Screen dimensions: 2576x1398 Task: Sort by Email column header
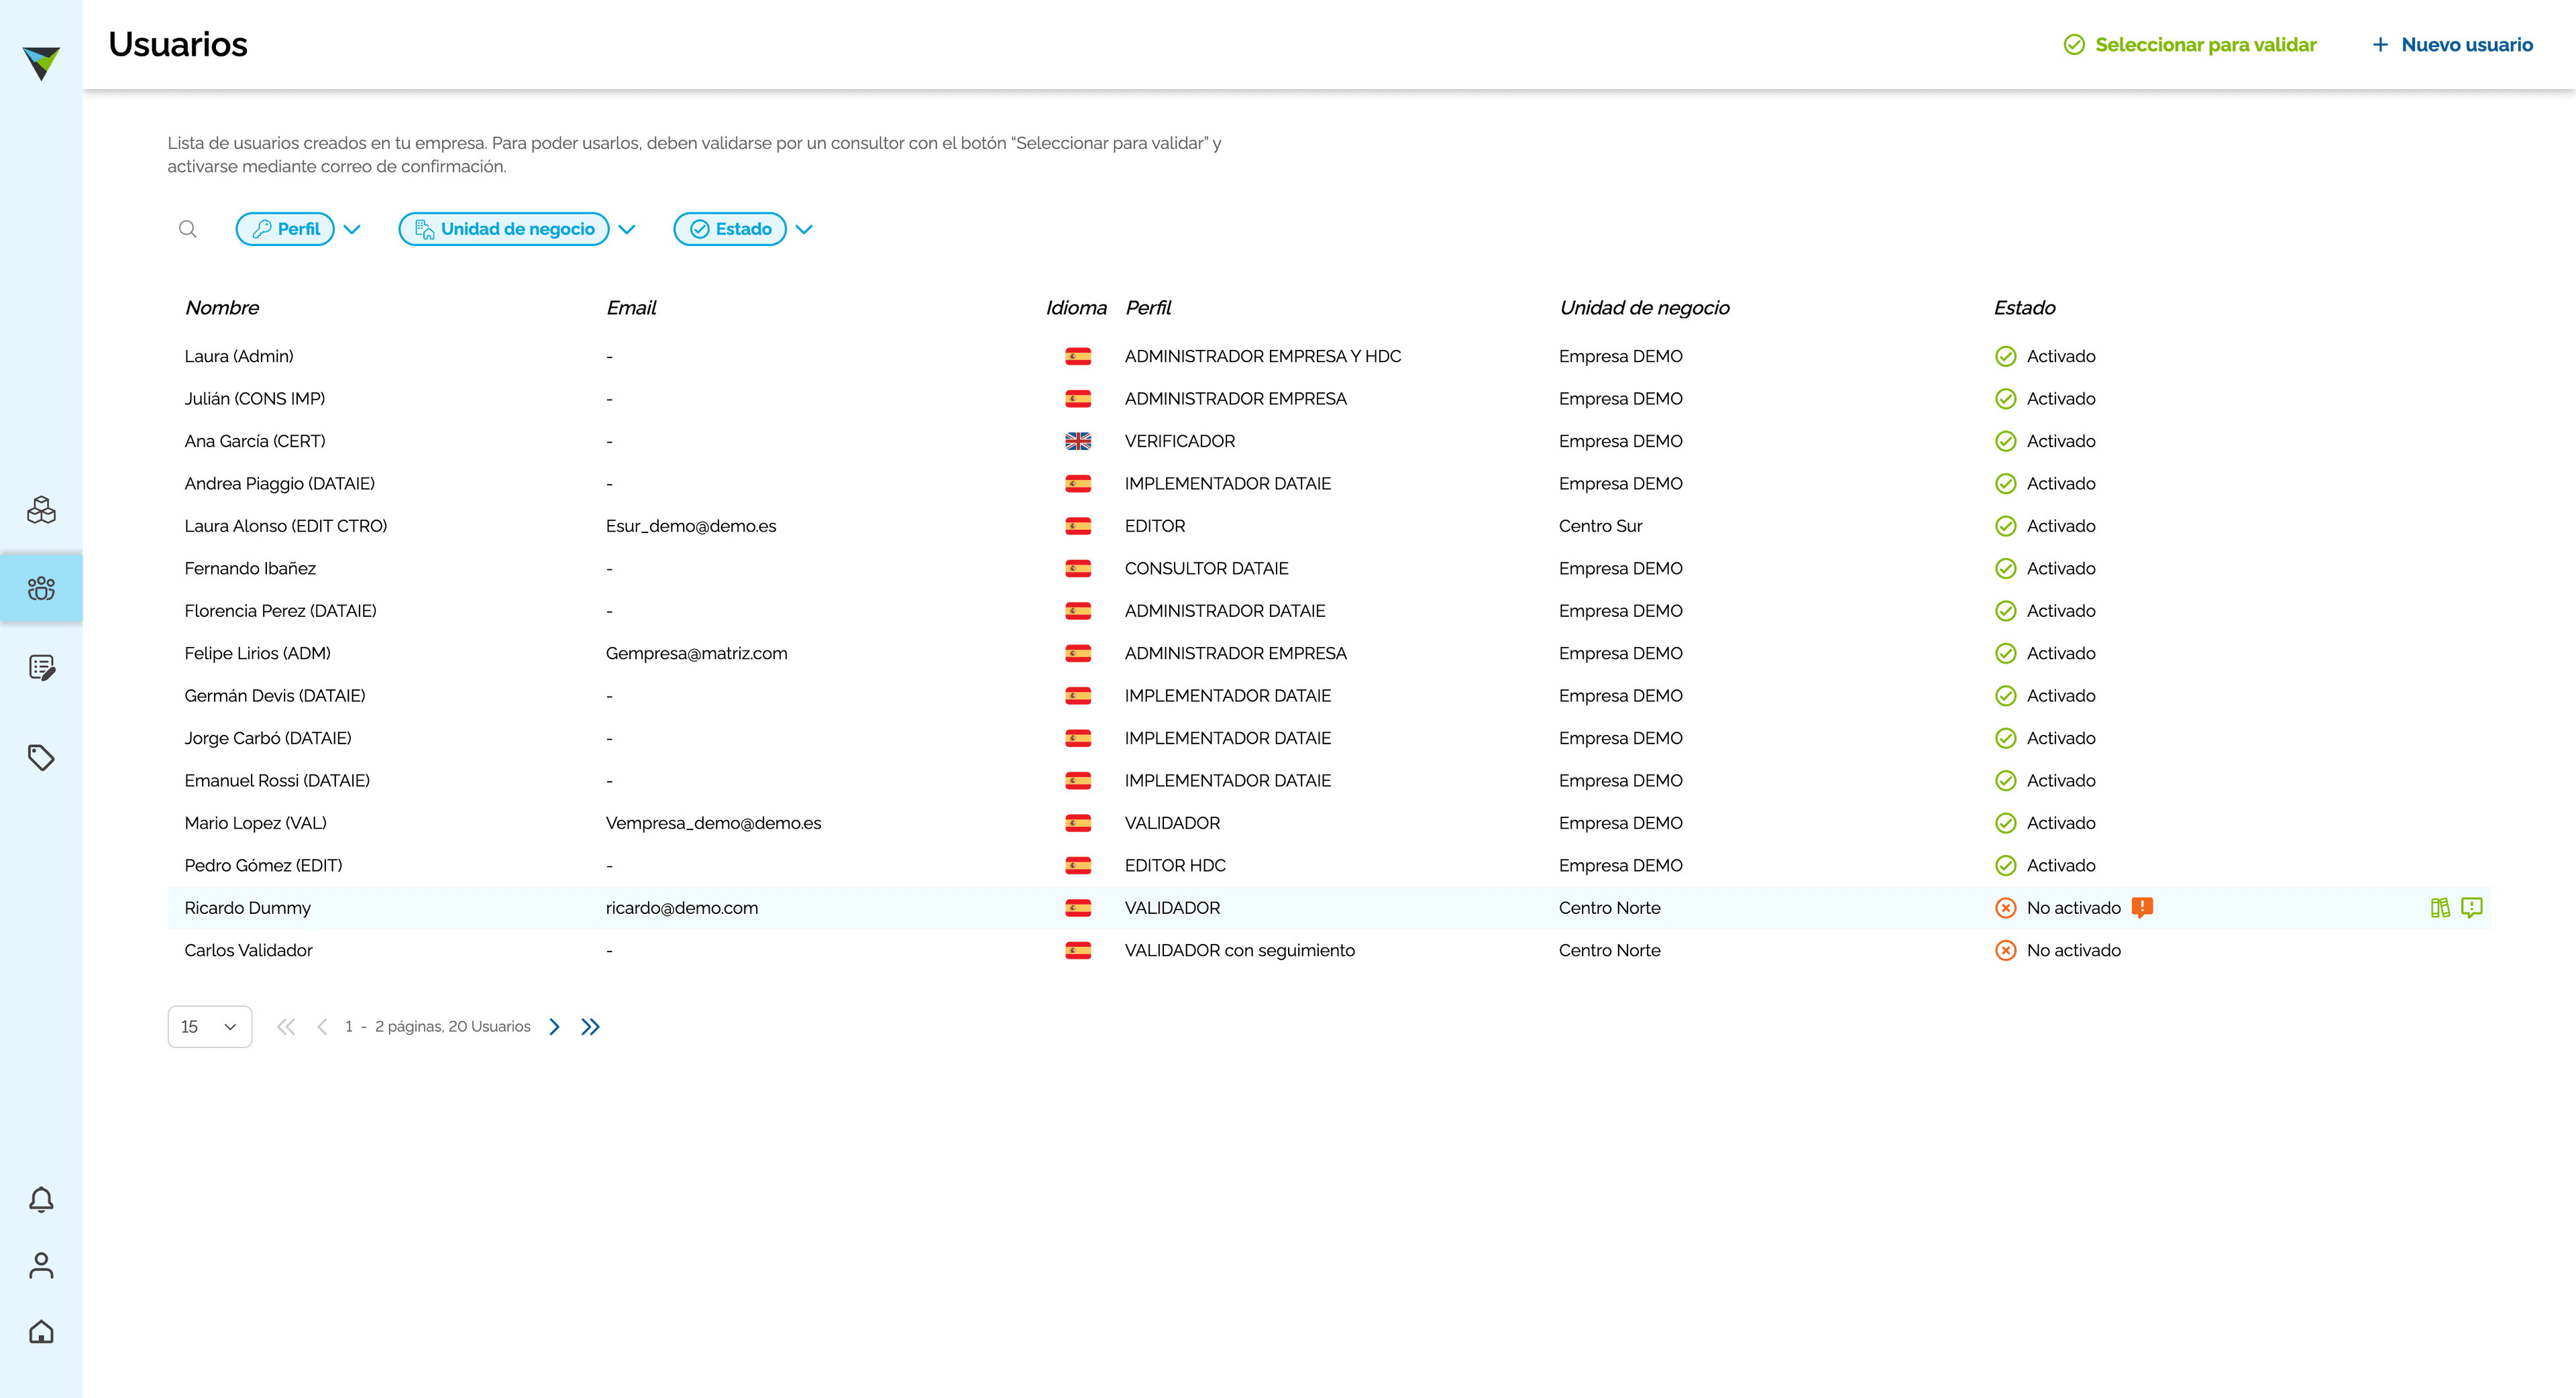coord(631,308)
